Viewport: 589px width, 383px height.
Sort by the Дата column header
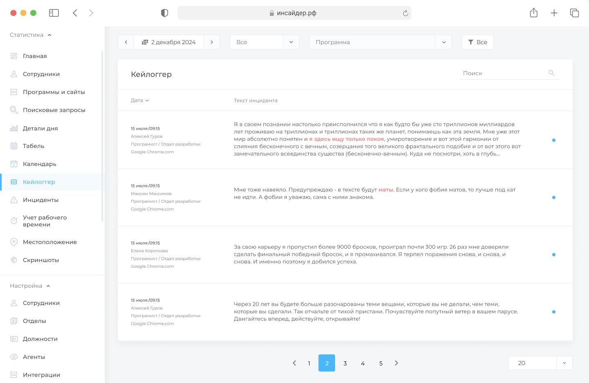(x=140, y=100)
